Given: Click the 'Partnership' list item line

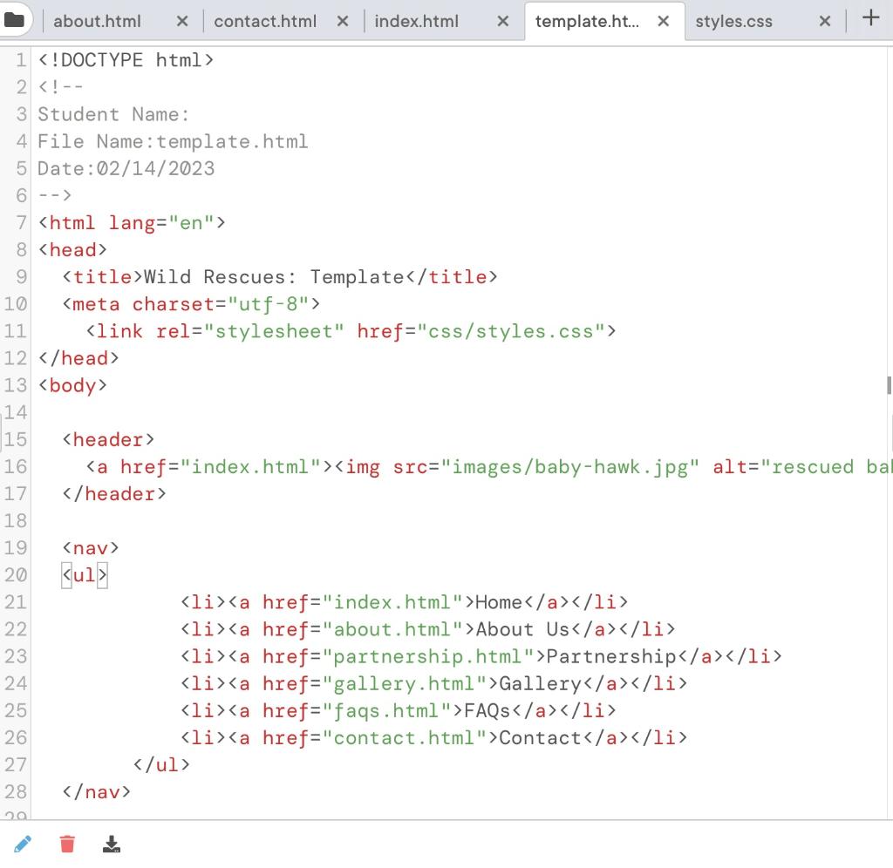Looking at the screenshot, I should click(481, 656).
